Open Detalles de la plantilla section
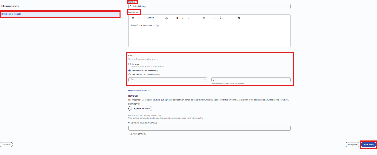The image size is (377, 155). pos(60,14)
